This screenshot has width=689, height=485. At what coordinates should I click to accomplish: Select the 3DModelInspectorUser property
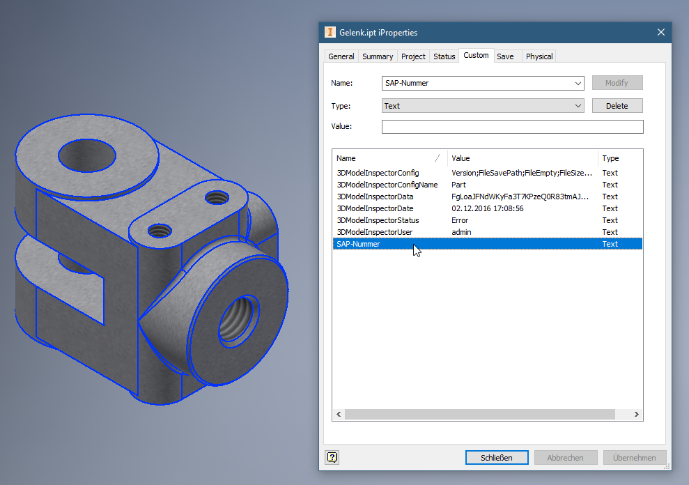coord(487,232)
